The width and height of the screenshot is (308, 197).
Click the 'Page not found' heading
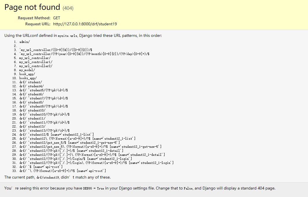[32, 7]
